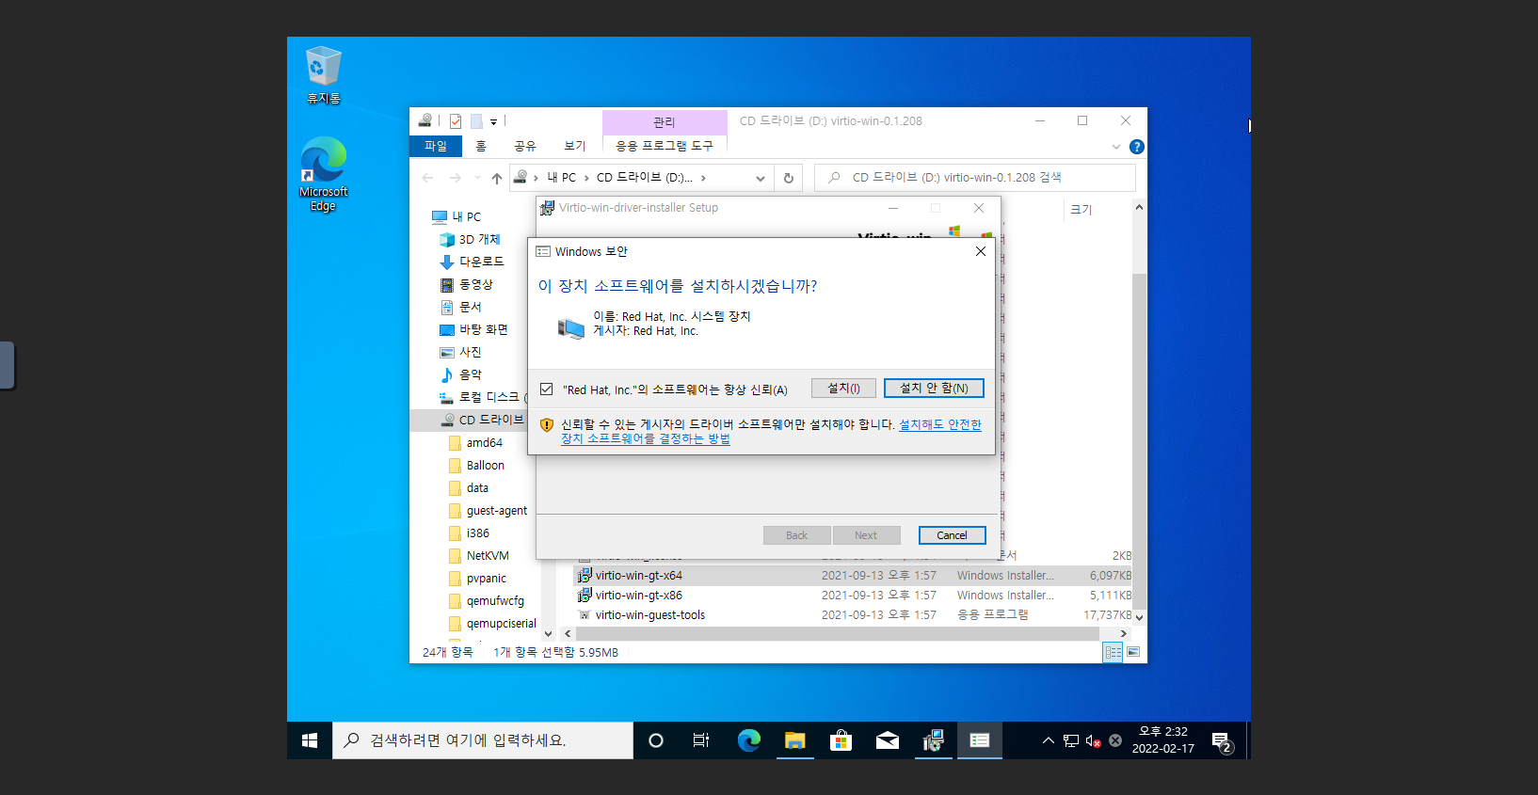The width and height of the screenshot is (1538, 795).
Task: Click the 내 PC breadcrumb in address bar
Action: coord(562,178)
